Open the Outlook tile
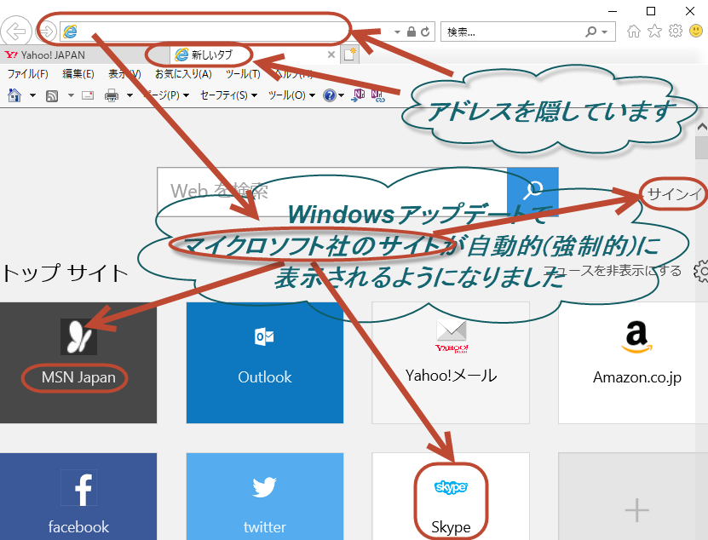708x540 pixels. click(x=265, y=363)
